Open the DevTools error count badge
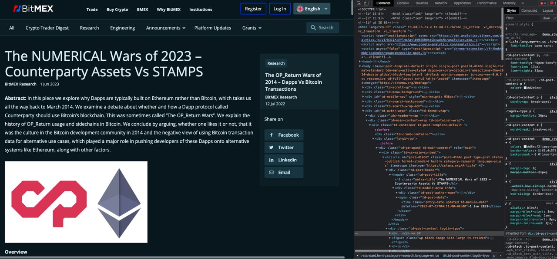This screenshot has width=557, height=259. coord(543,3)
